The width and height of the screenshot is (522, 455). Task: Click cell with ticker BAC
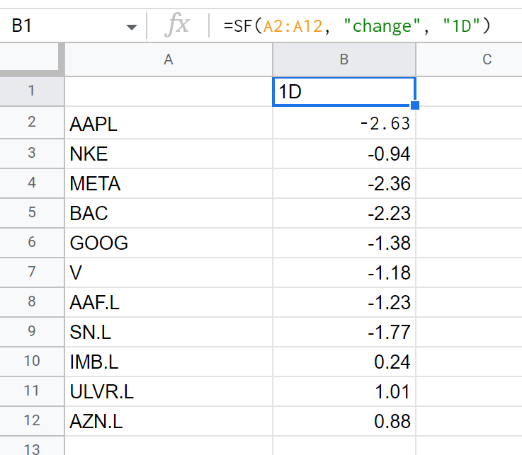(x=169, y=212)
